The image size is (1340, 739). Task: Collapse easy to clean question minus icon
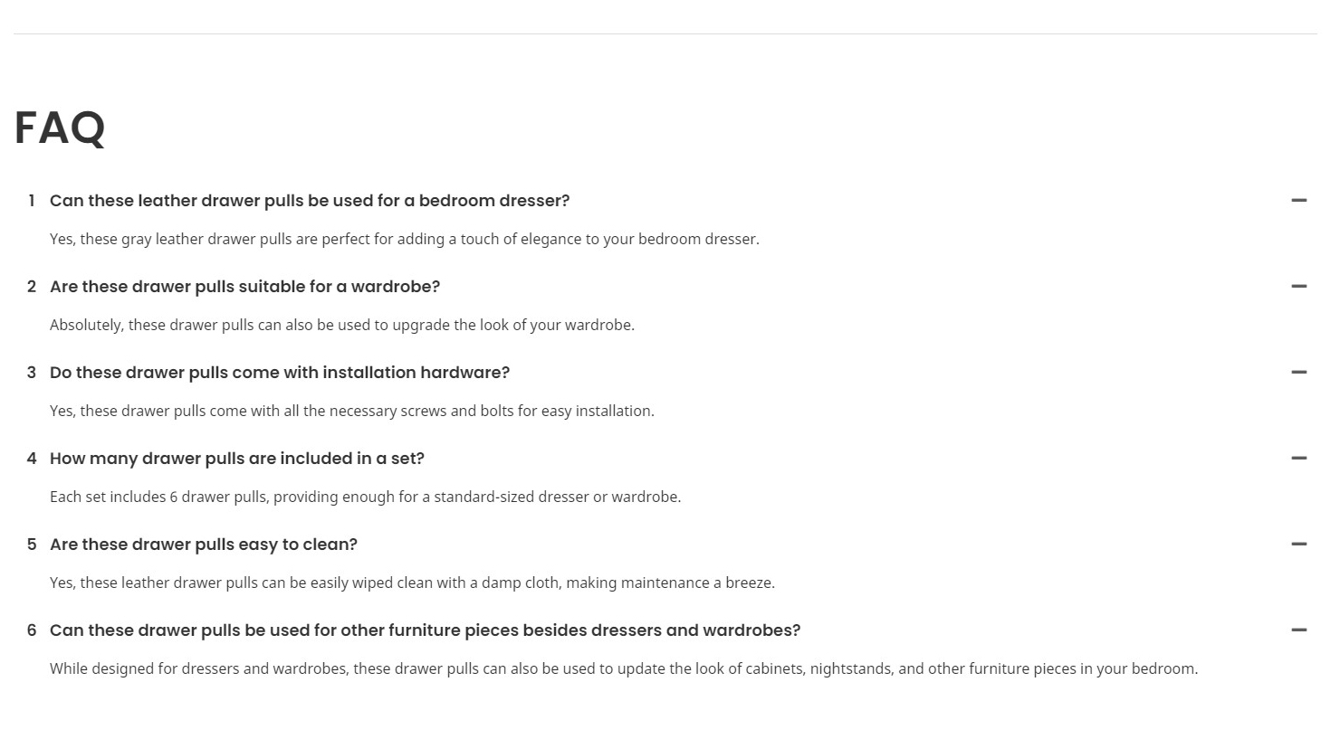1299,544
